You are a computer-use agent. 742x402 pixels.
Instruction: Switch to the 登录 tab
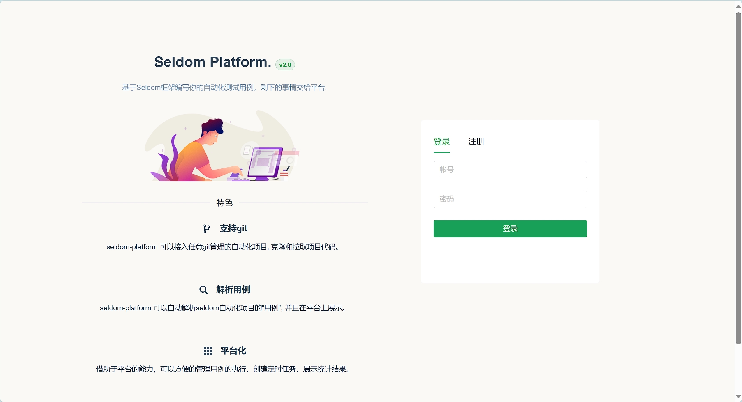(x=442, y=142)
